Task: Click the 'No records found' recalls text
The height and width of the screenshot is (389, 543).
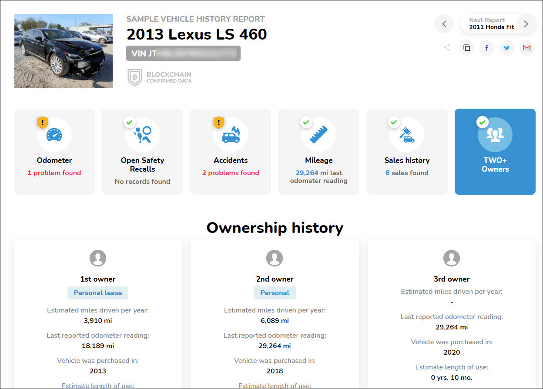Action: click(142, 182)
